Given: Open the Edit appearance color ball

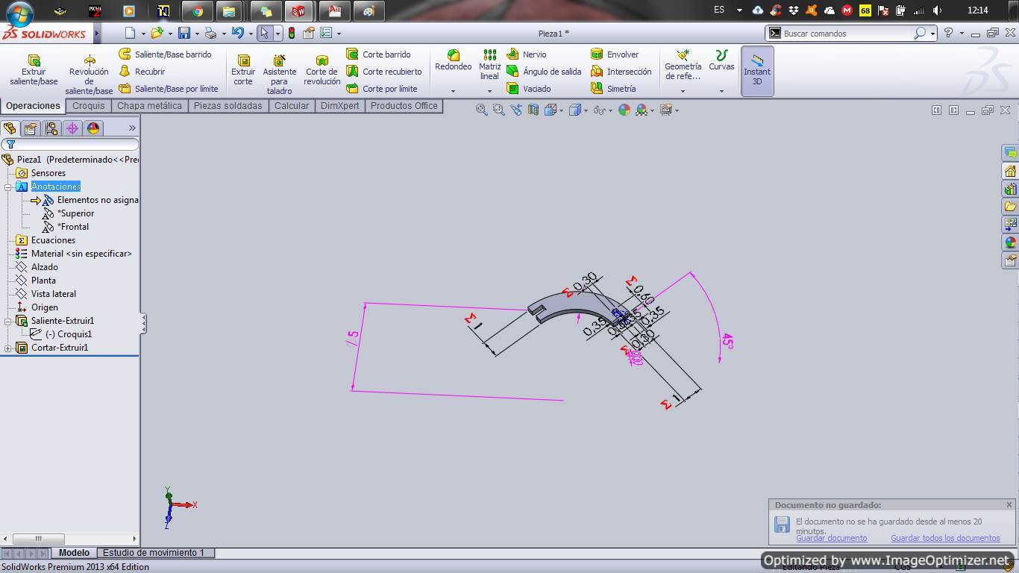Looking at the screenshot, I should [624, 110].
